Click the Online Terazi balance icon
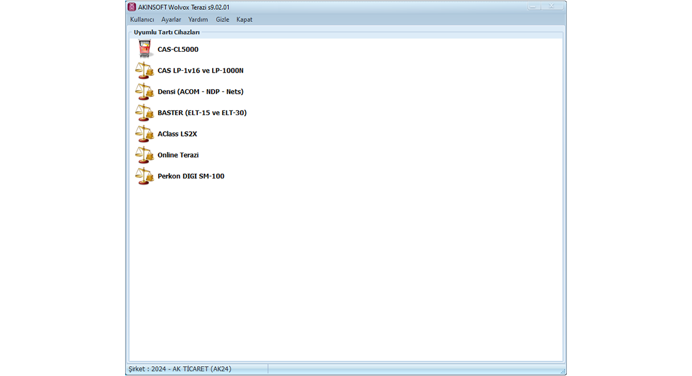 coord(144,155)
